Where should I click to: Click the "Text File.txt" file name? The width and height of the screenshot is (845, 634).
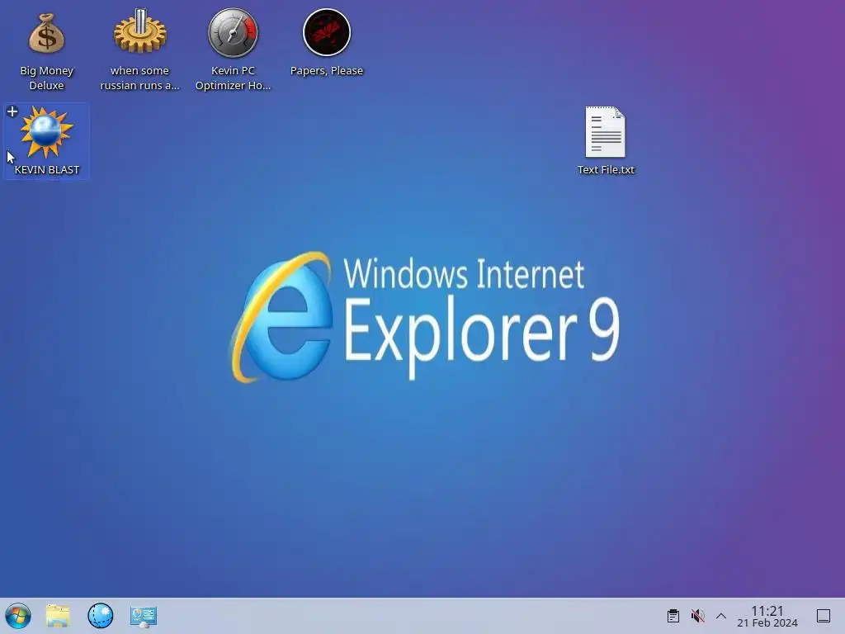(606, 169)
